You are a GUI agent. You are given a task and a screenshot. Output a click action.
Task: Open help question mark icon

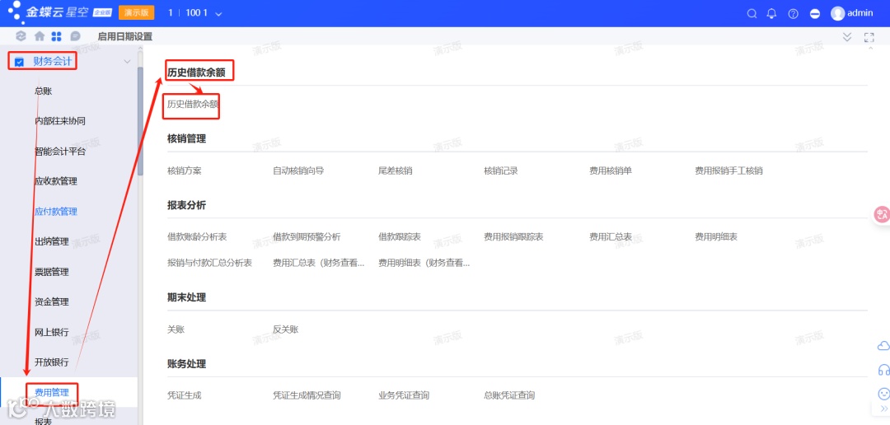point(793,14)
